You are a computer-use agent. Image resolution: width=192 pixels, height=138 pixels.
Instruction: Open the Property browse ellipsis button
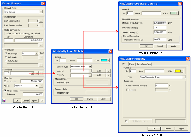click(109, 75)
